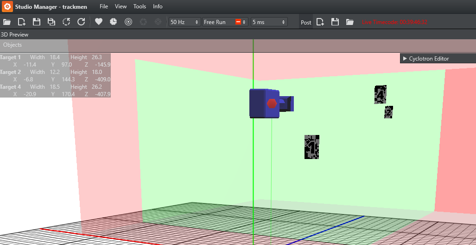Click the save-all double disk icon
The height and width of the screenshot is (245, 476).
(x=51, y=22)
